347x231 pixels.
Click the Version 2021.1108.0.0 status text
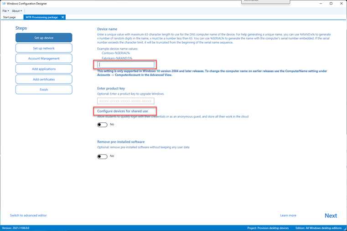[x=16, y=228]
